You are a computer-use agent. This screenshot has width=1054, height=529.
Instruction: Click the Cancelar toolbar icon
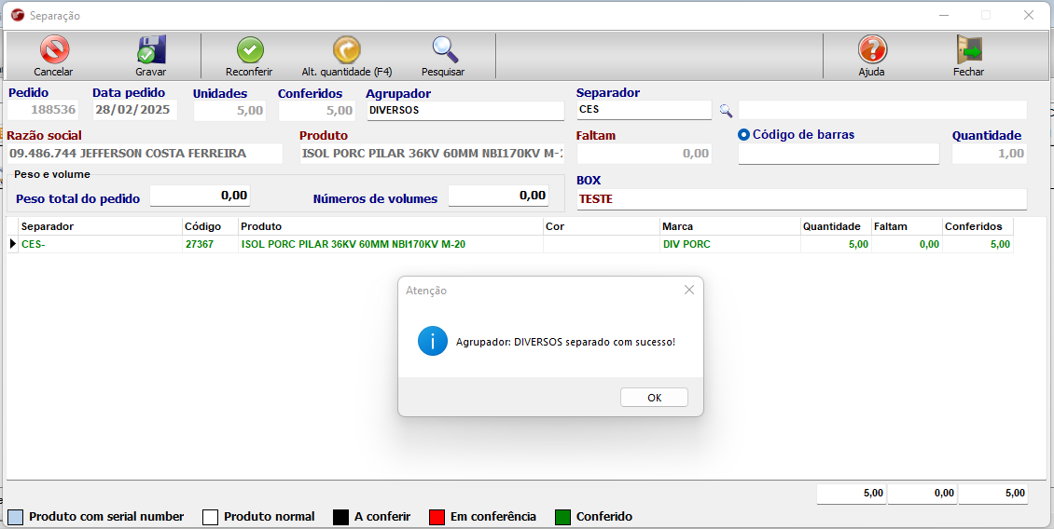click(53, 50)
